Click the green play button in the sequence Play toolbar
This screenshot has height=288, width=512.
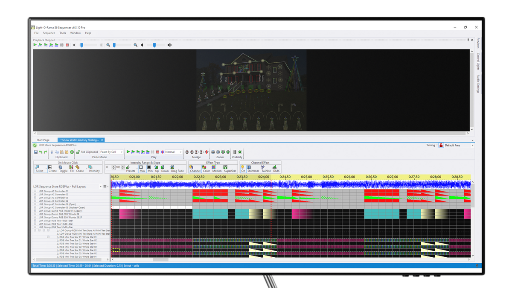128,152
